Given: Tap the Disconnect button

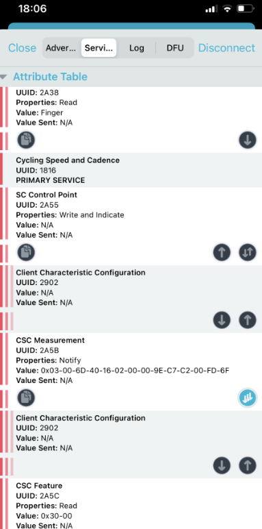Looking at the screenshot, I should [226, 48].
